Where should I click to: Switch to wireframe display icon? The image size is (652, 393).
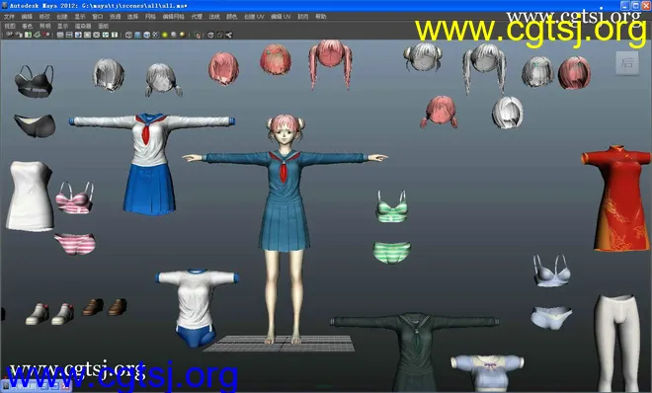[x=128, y=35]
